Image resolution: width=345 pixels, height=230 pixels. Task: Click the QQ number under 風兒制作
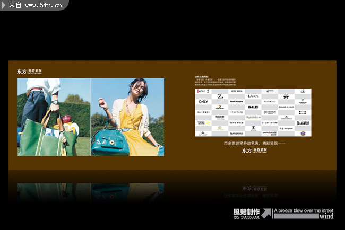pyautogui.click(x=247, y=217)
